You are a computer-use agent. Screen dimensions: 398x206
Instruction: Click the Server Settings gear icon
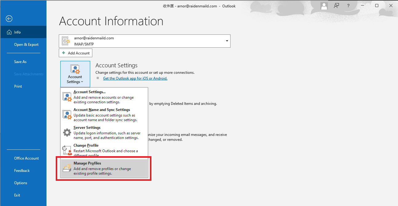coord(67,133)
